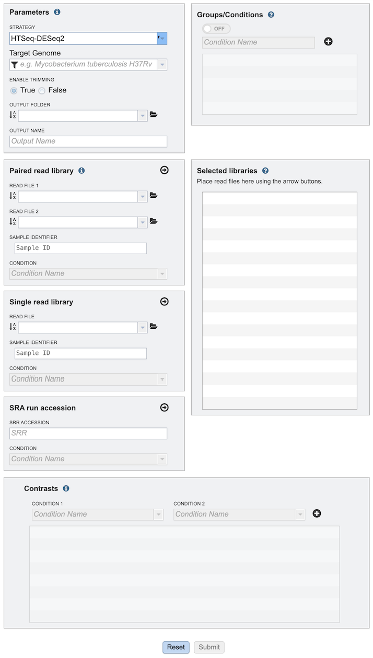Screen dimensions: 373x658
Task: Click the folder browse icon for Output Folder
Action: 154,114
